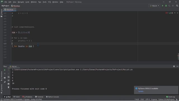Click the PyCharm logo in the title bar
Viewport: 179px width, 101px height.
coord(2,2)
